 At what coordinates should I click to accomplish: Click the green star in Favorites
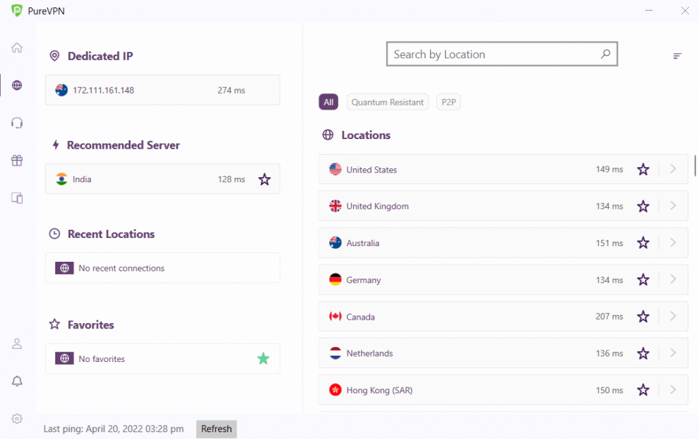(x=263, y=359)
